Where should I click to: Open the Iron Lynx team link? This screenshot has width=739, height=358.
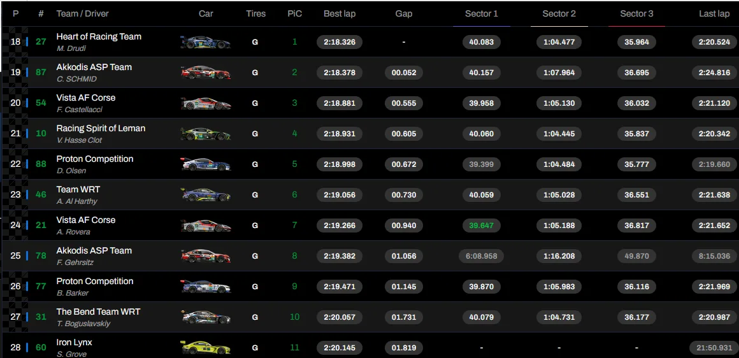74,343
